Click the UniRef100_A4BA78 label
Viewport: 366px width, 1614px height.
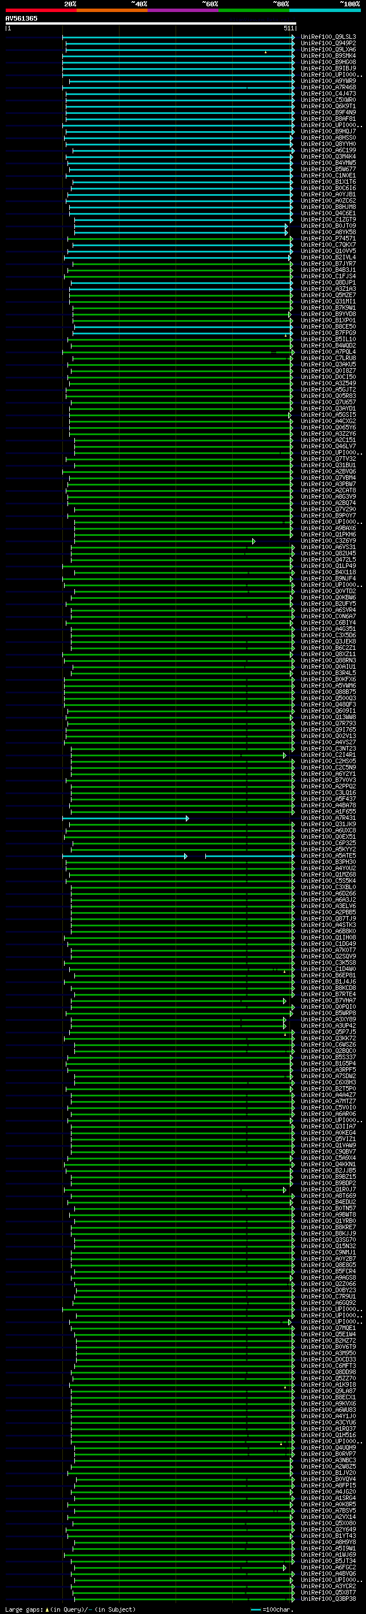coord(328,806)
